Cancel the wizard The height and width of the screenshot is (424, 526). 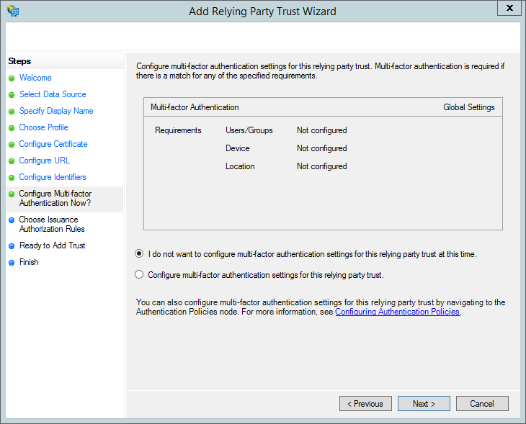(482, 404)
